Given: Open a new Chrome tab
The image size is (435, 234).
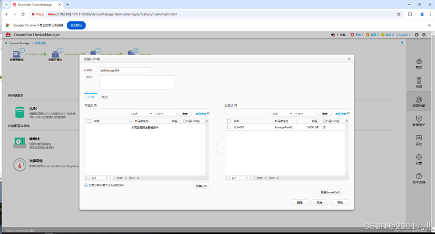Looking at the screenshot, I should coord(68,5).
